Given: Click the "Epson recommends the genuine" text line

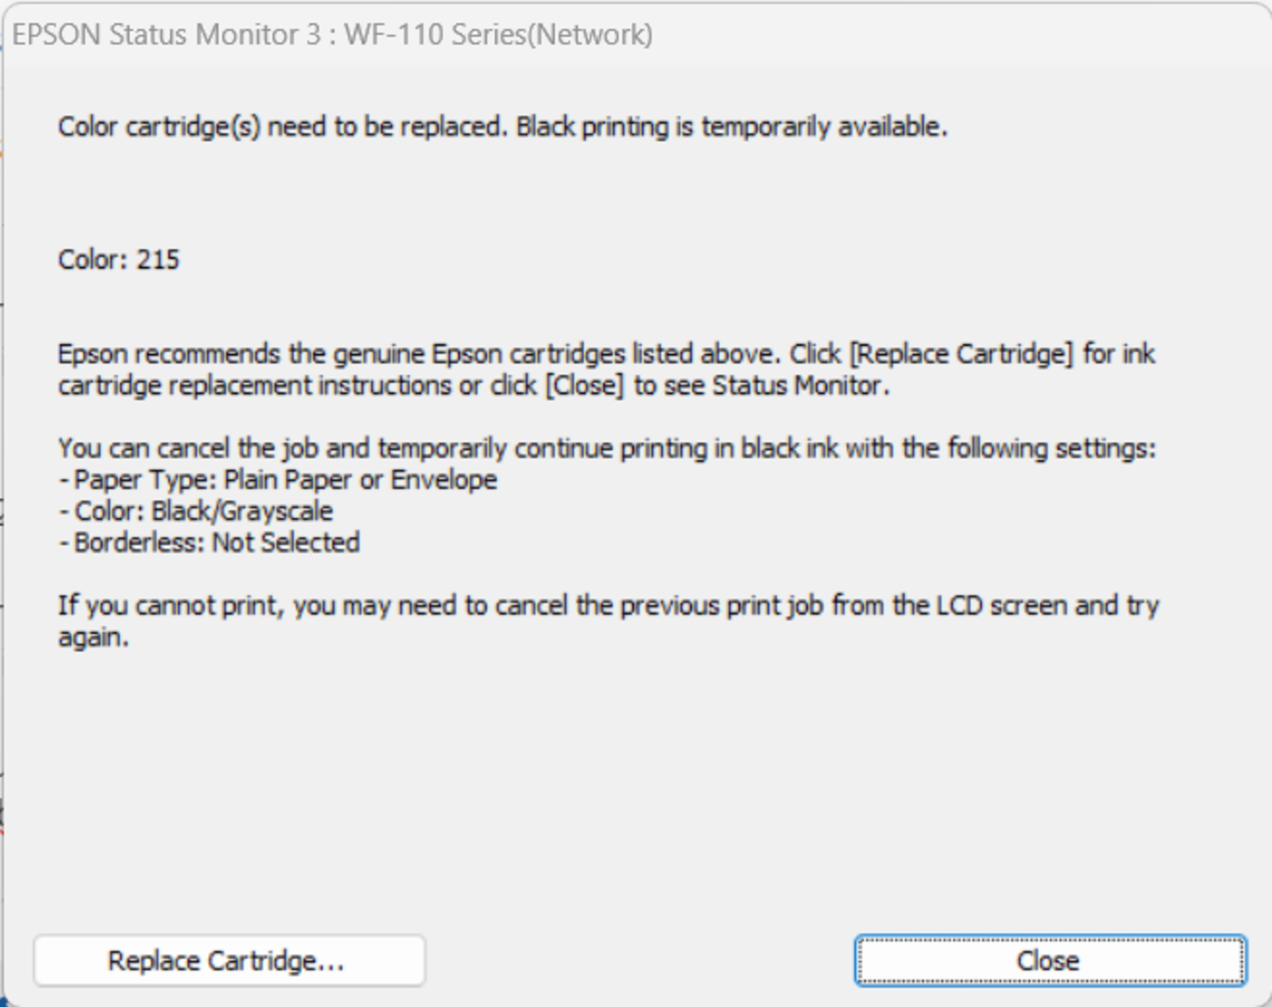Looking at the screenshot, I should [x=242, y=354].
